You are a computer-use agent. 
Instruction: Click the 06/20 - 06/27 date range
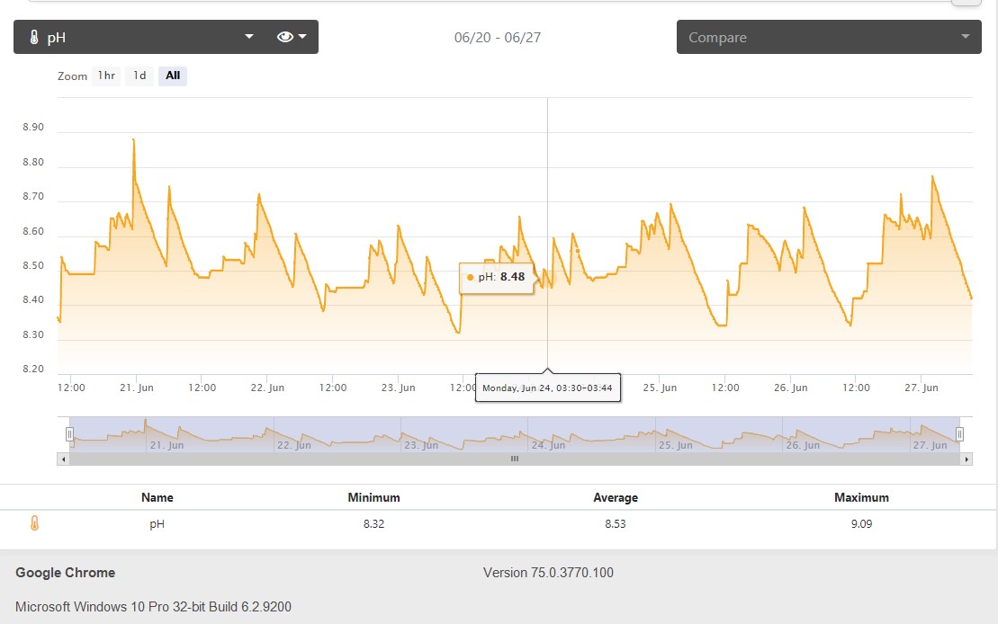click(x=497, y=38)
